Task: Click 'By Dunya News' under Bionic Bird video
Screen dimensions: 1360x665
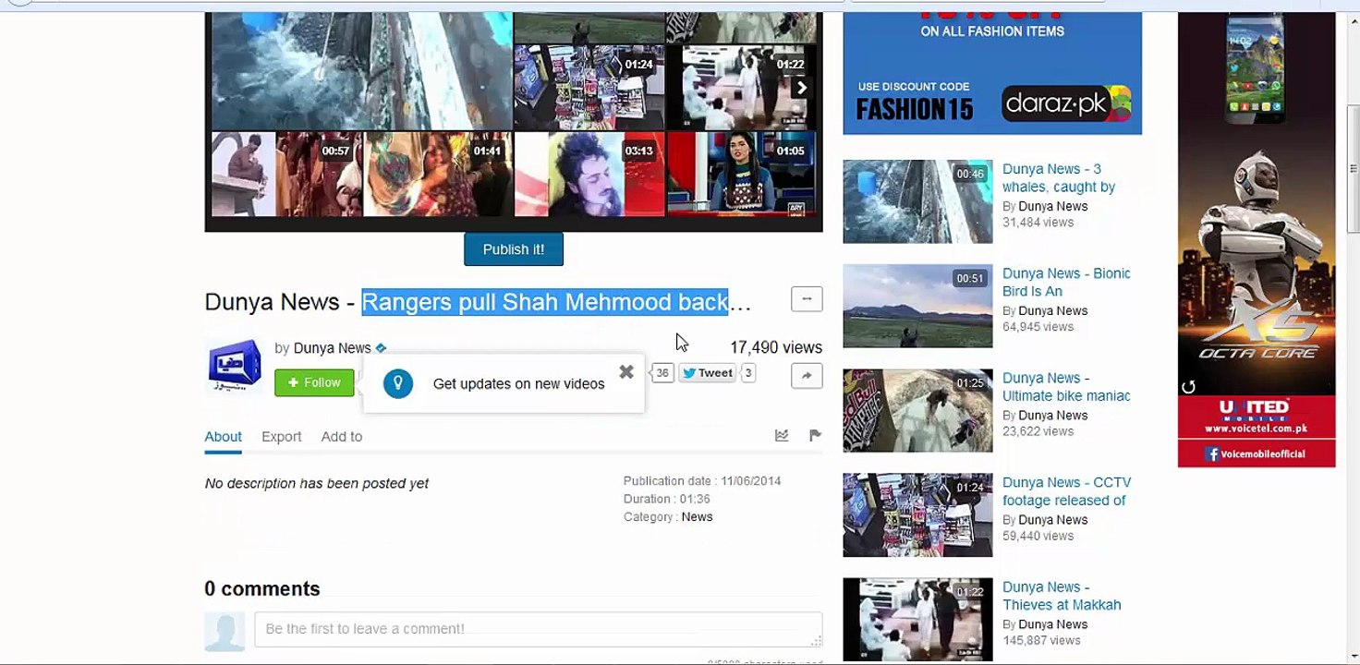Action: [x=1045, y=310]
